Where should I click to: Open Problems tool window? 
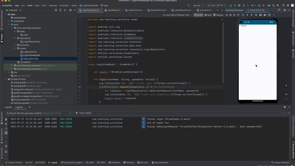114,163
